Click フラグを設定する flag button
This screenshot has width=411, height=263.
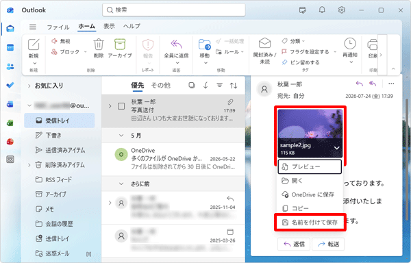305,52
